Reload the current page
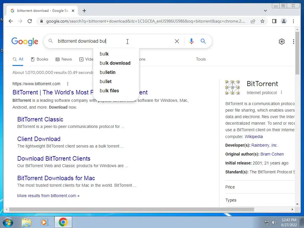The image size is (304, 228). pyautogui.click(x=30, y=21)
